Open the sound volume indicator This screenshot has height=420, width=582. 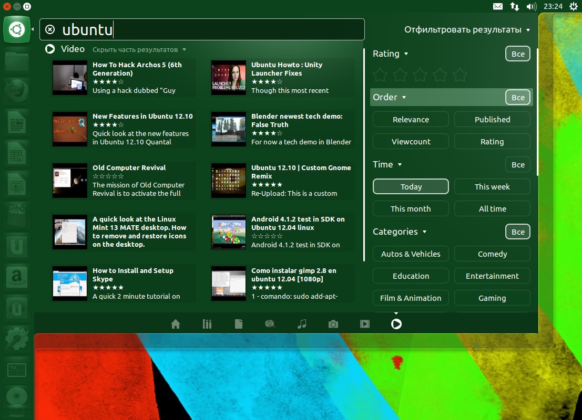532,6
